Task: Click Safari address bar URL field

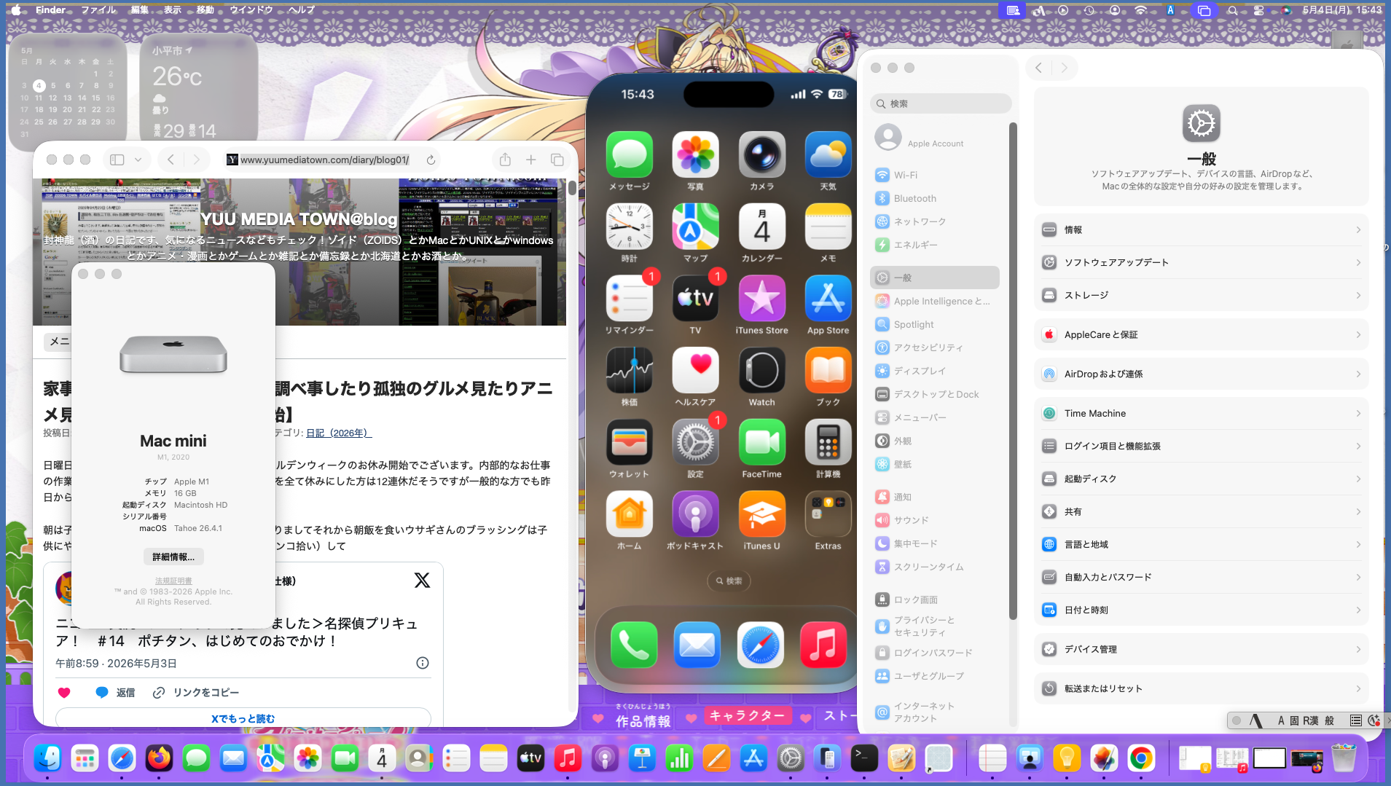Action: click(325, 160)
